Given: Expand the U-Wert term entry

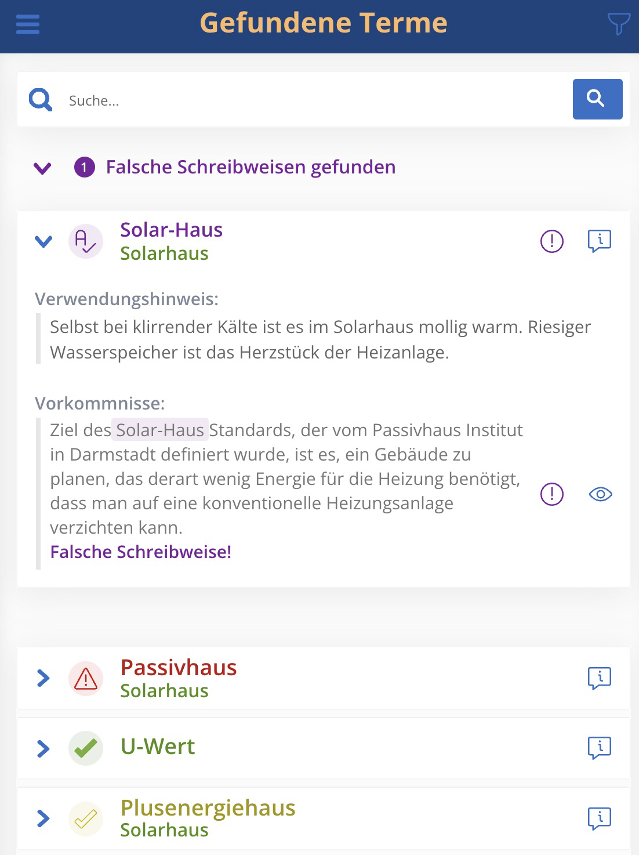Looking at the screenshot, I should [x=43, y=748].
